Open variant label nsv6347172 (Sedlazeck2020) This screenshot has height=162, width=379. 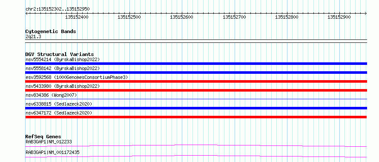click(x=59, y=113)
